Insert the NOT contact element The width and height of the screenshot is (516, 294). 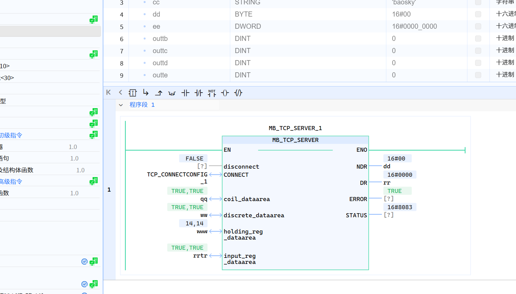click(212, 93)
